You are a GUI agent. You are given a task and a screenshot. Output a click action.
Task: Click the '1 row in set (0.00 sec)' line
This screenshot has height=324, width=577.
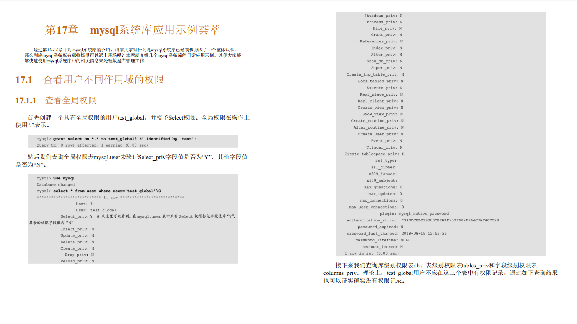pos(372,253)
